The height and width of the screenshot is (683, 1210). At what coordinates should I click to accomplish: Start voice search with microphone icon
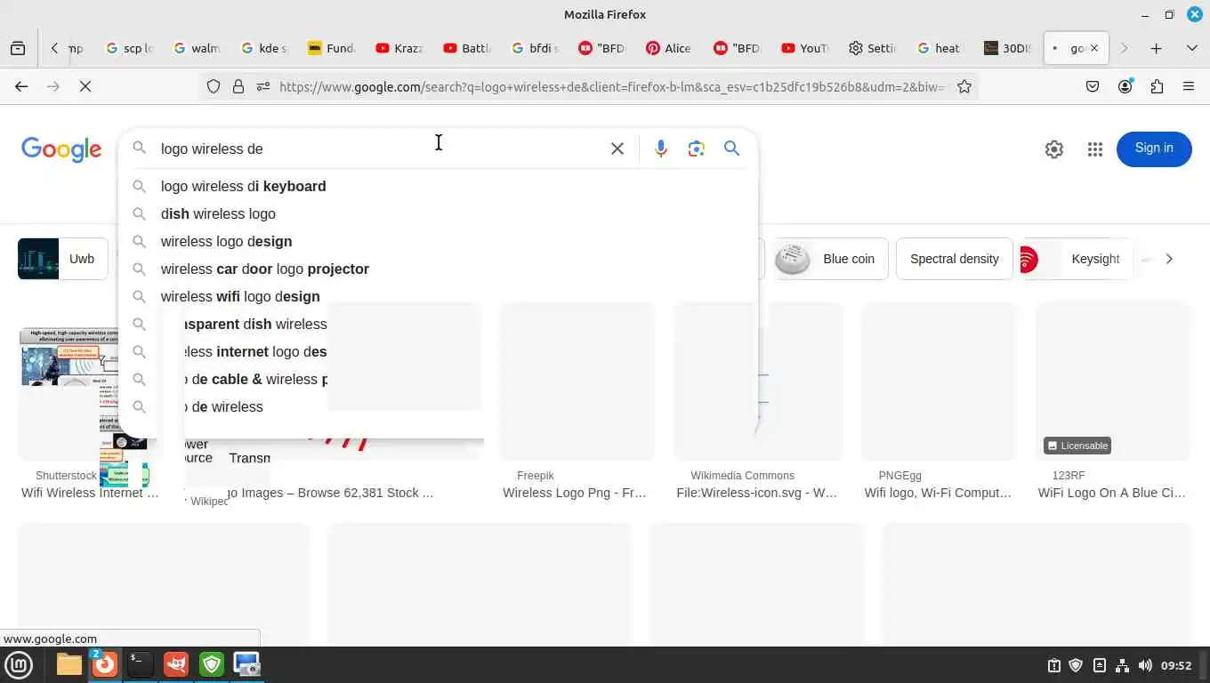tap(661, 149)
